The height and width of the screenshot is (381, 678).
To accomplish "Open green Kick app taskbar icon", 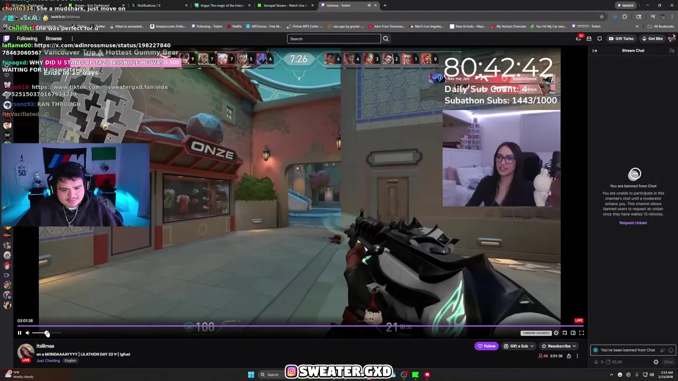I will coord(415,375).
